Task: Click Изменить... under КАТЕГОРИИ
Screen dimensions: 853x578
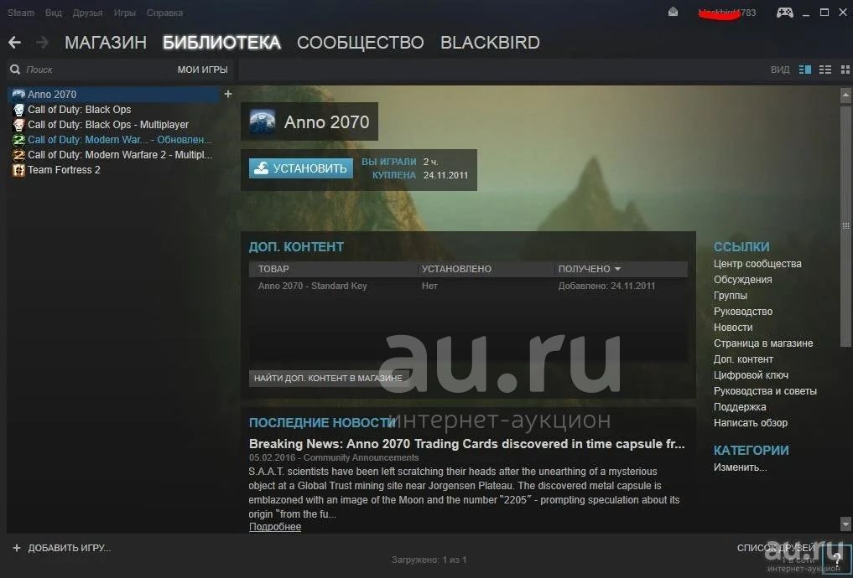Action: [x=740, y=467]
